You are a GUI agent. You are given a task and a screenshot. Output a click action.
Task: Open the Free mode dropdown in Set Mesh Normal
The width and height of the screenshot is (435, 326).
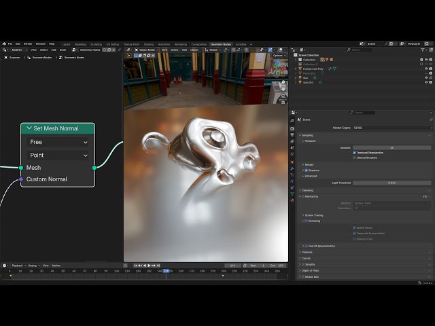tap(58, 142)
